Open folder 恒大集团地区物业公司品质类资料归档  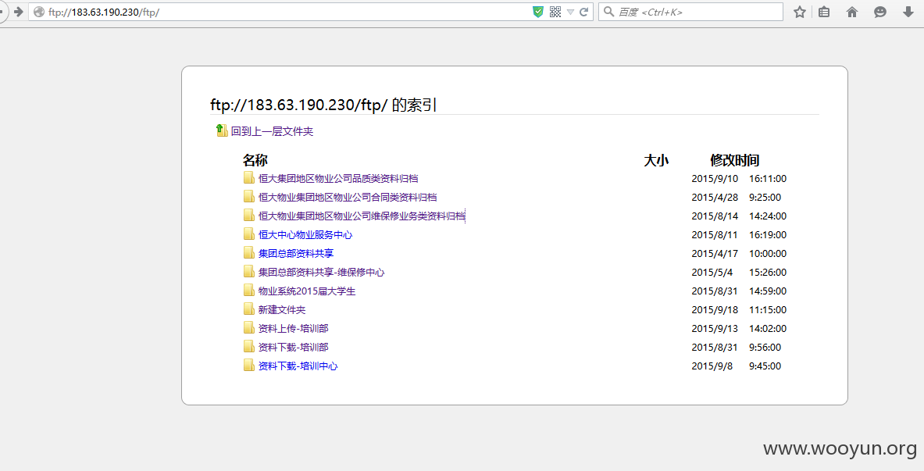pos(338,179)
